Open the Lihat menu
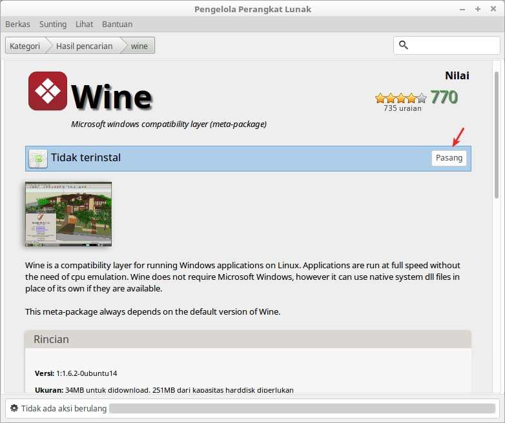The width and height of the screenshot is (505, 423). pos(84,24)
